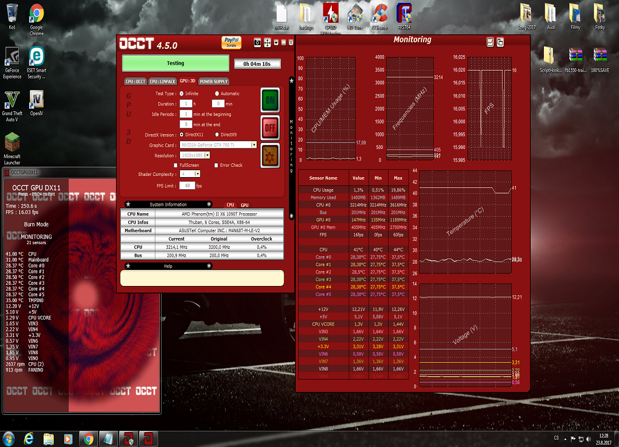Expand the Shader Complexity dropdown
Viewport: 619px width, 447px height.
click(x=197, y=174)
